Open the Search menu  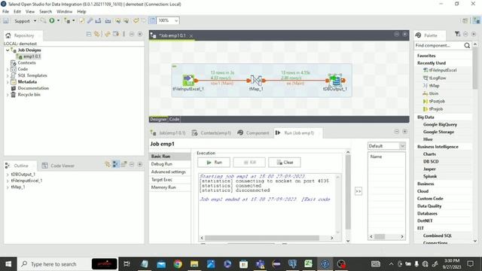click(x=45, y=11)
